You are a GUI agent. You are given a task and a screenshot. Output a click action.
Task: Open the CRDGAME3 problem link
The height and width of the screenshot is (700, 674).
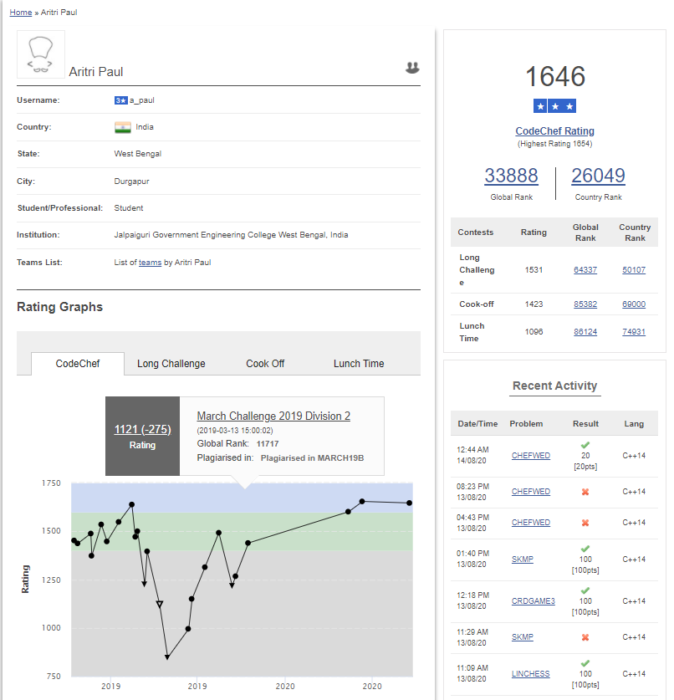534,600
